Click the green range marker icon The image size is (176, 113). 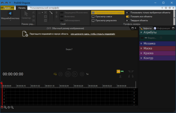point(122,71)
